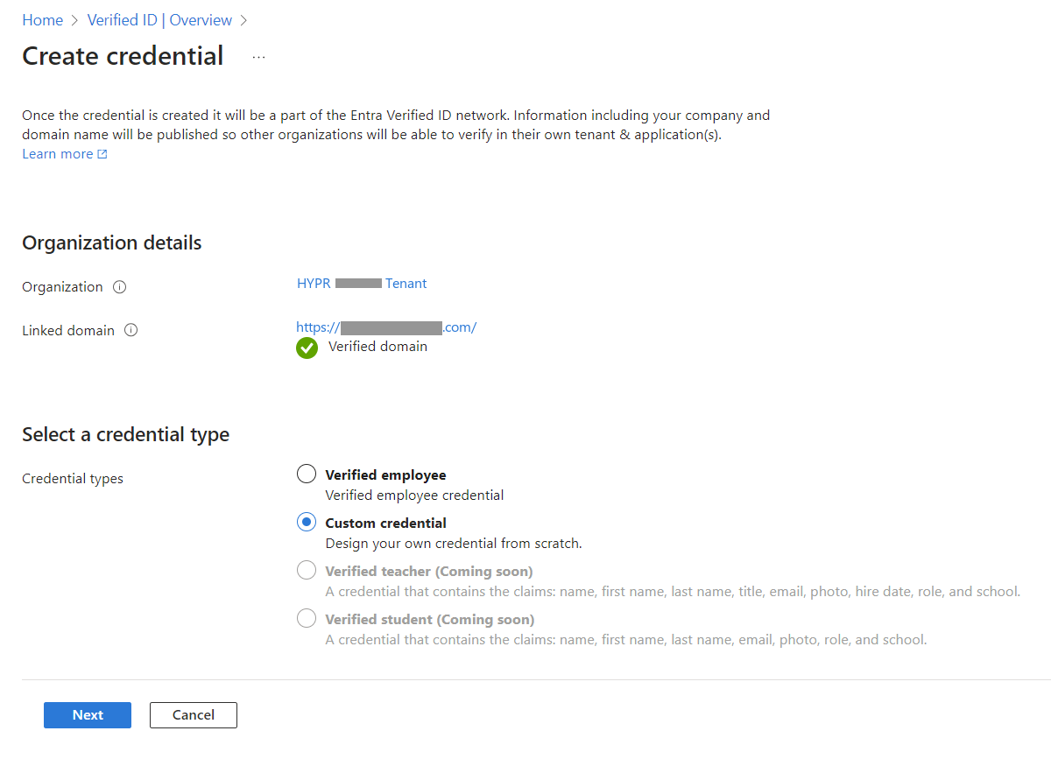Click the chevron after Home breadcrumb
Image resolution: width=1051 pixels, height=773 pixels.
click(x=75, y=20)
